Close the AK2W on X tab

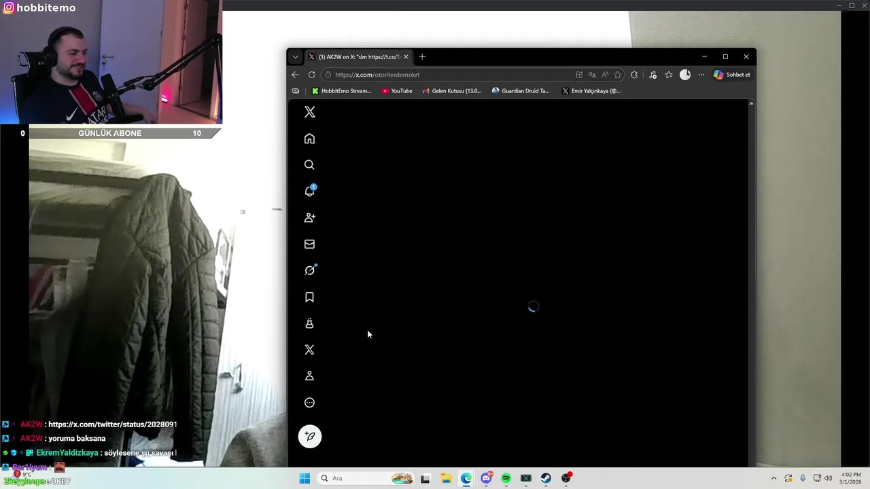pyautogui.click(x=406, y=57)
